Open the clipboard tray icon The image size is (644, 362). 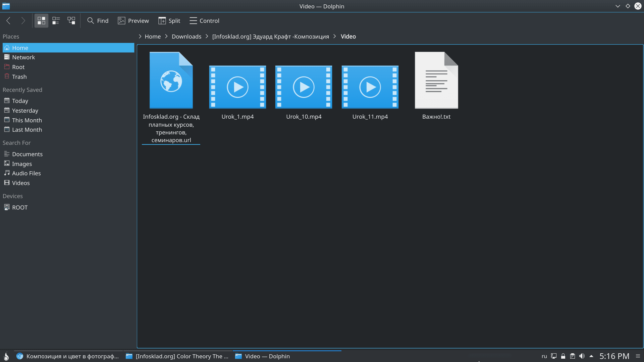[573, 356]
